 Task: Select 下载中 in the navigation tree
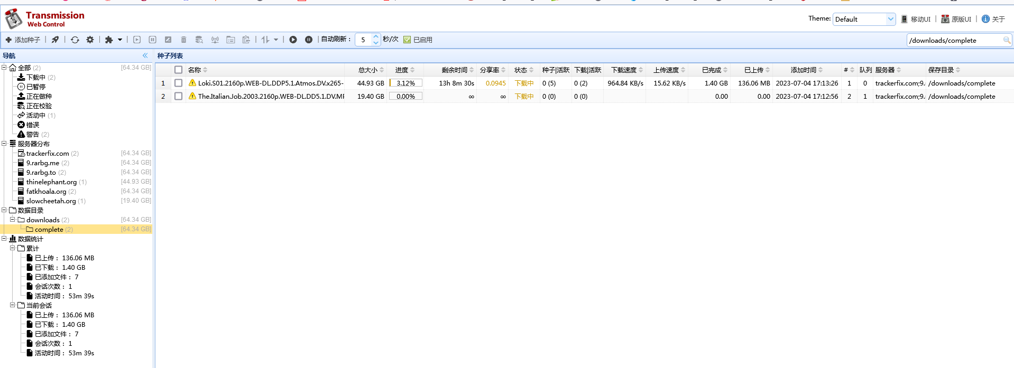[x=35, y=77]
